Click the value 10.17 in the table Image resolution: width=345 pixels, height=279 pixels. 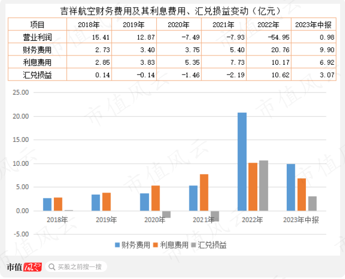[x=280, y=63]
